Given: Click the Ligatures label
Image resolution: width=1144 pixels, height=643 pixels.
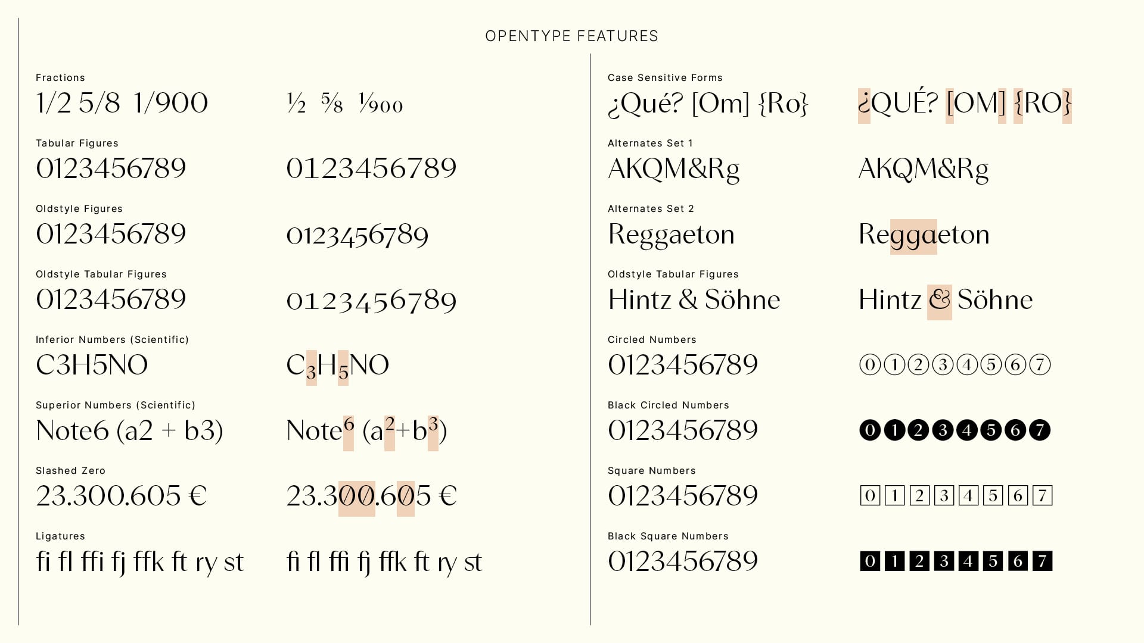Looking at the screenshot, I should pyautogui.click(x=60, y=536).
